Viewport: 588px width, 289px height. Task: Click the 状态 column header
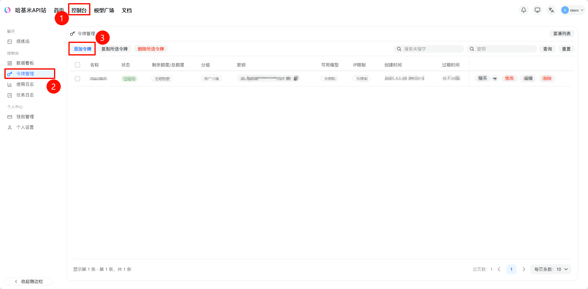pyautogui.click(x=126, y=65)
